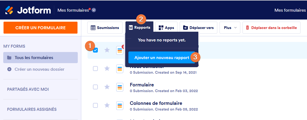Click the Rapports tab
307x120 pixels.
(139, 28)
